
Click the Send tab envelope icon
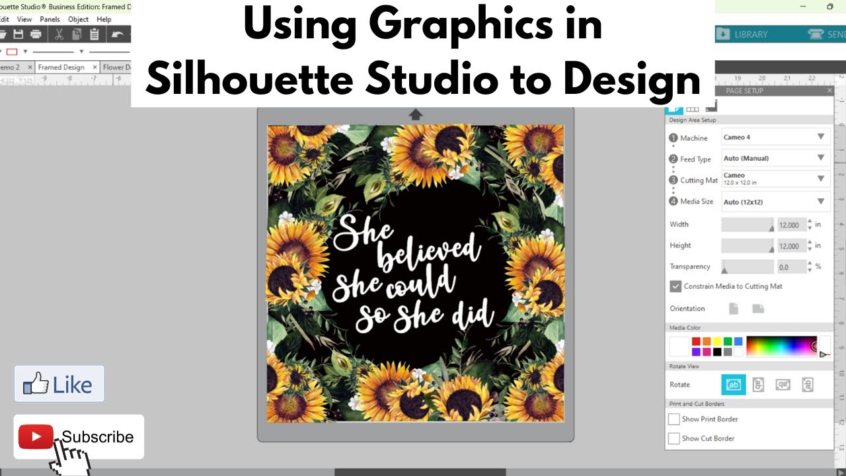click(816, 34)
